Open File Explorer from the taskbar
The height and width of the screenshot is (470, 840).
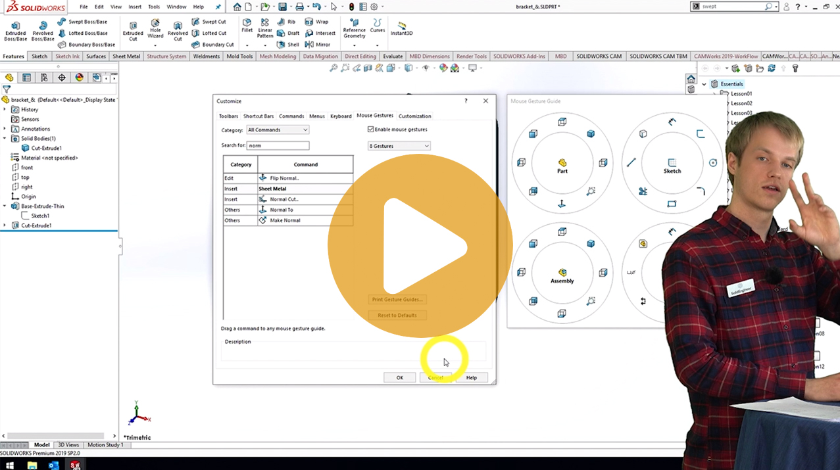(x=32, y=465)
